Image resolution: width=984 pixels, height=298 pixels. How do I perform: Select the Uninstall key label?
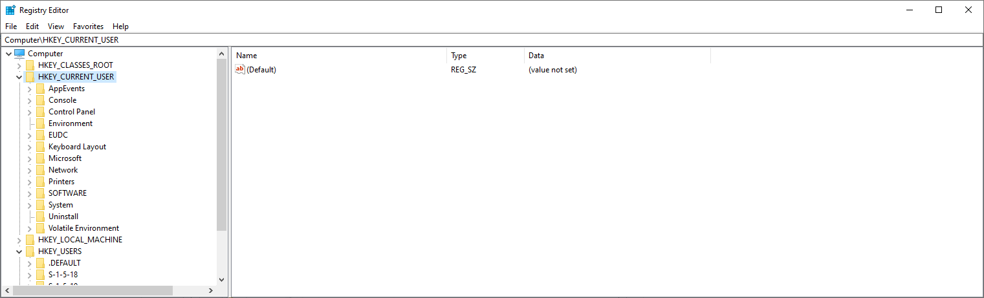[63, 217]
